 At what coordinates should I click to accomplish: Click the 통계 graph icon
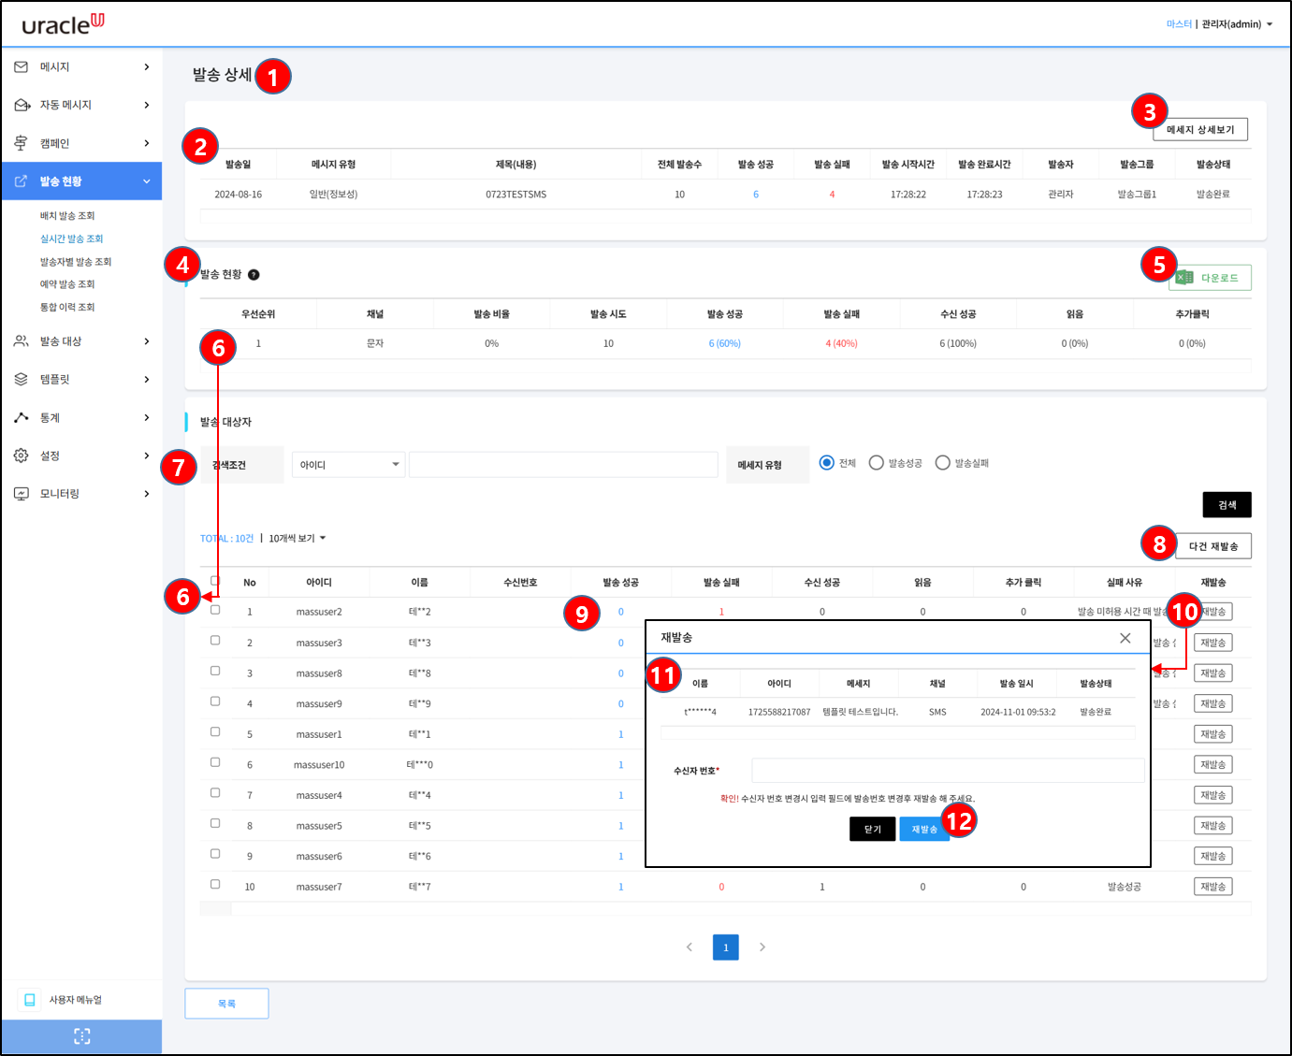tap(22, 417)
